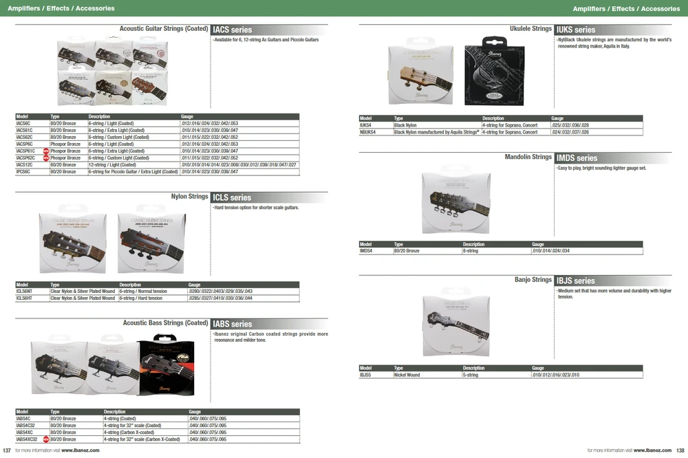Click the hard tension nylon strings package
The image size is (688, 458).
pos(151,239)
